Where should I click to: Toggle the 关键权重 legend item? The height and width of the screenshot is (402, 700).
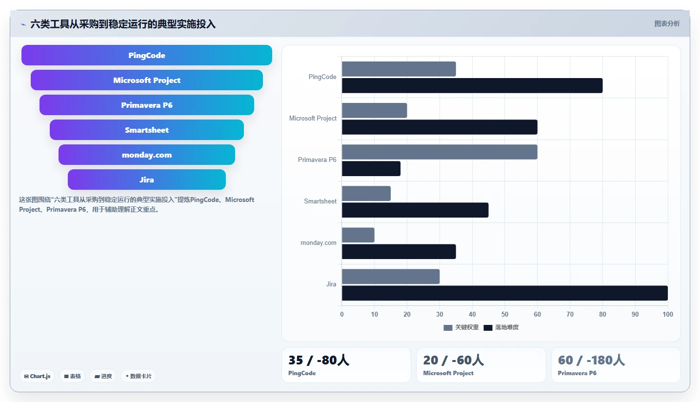point(461,327)
